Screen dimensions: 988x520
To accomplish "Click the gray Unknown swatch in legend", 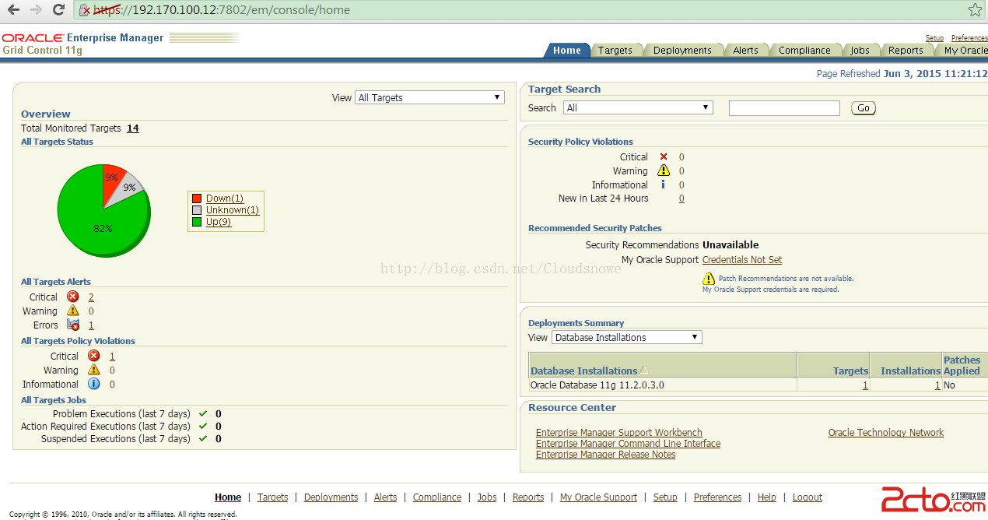I will [197, 210].
